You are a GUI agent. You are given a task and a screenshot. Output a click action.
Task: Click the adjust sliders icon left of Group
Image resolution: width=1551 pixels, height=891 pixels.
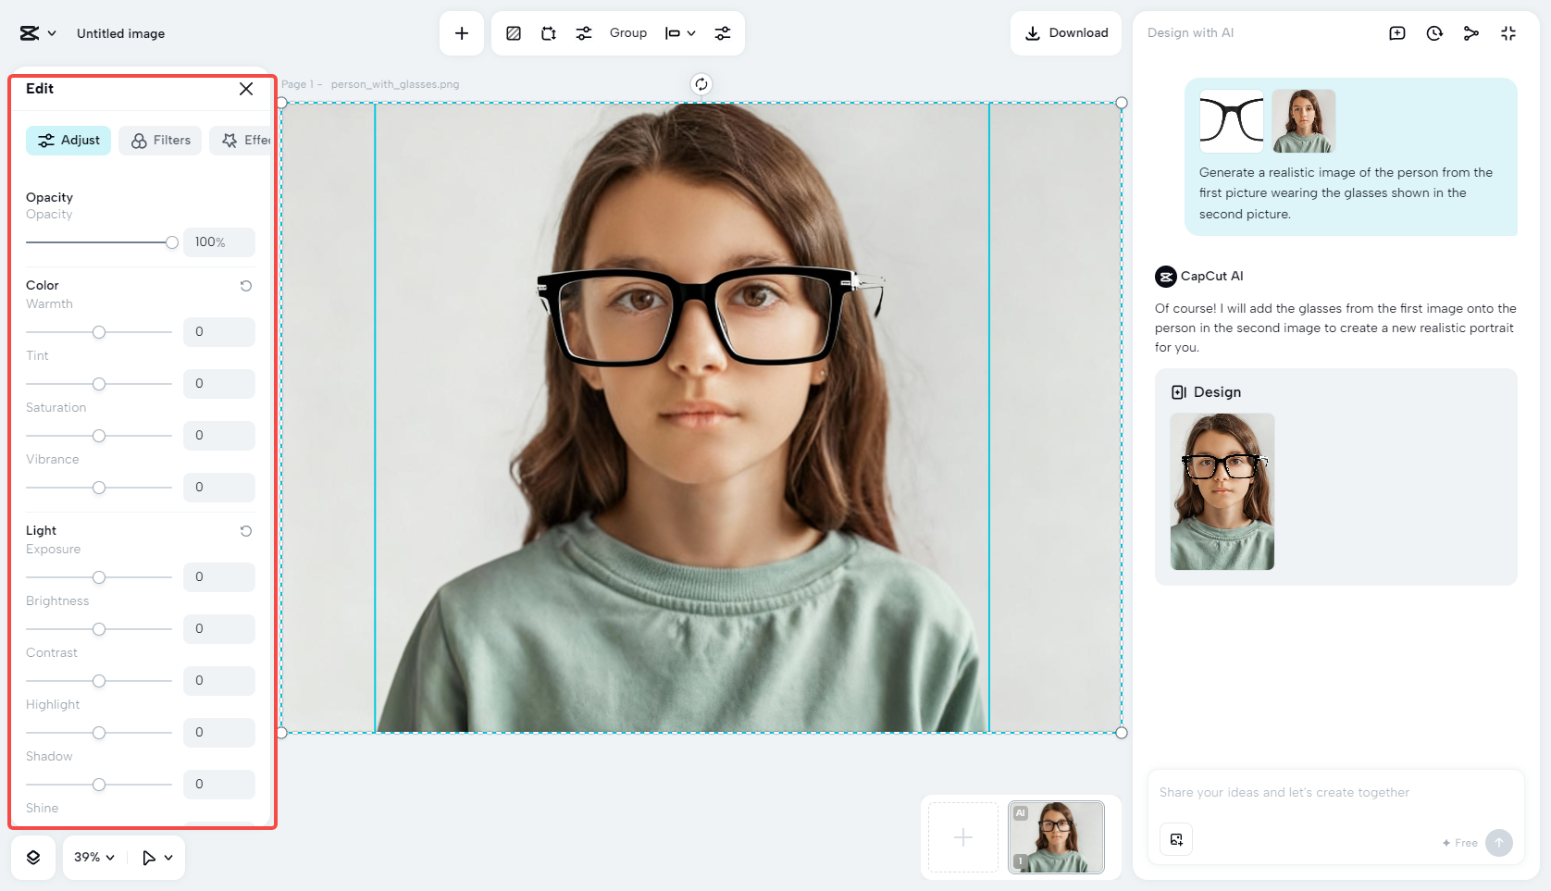pos(584,33)
